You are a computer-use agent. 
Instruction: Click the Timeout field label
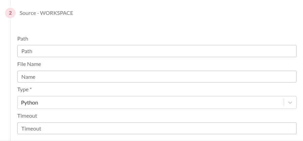(x=27, y=116)
